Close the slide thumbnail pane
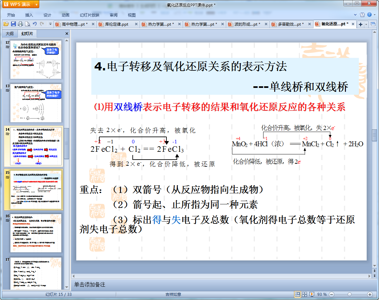The width and height of the screenshot is (379, 300). pos(67,34)
